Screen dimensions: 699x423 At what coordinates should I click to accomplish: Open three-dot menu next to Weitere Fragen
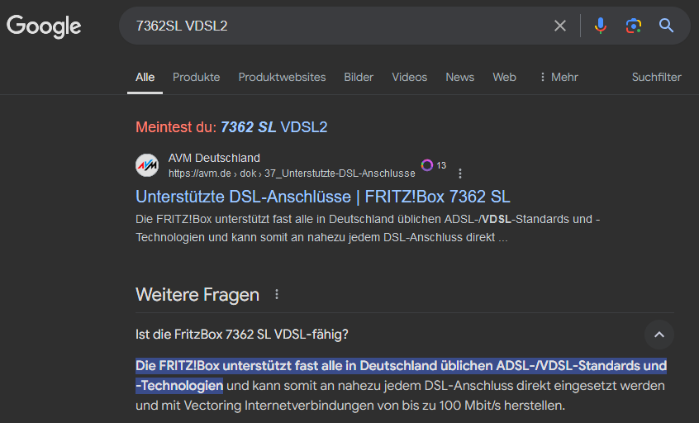click(x=277, y=294)
